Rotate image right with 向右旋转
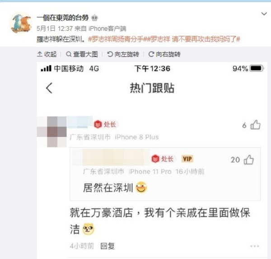This screenshot has height=259, width=271. click(164, 54)
